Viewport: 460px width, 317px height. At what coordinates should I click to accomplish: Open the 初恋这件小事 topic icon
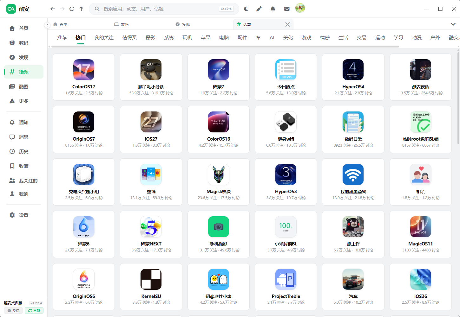click(219, 279)
